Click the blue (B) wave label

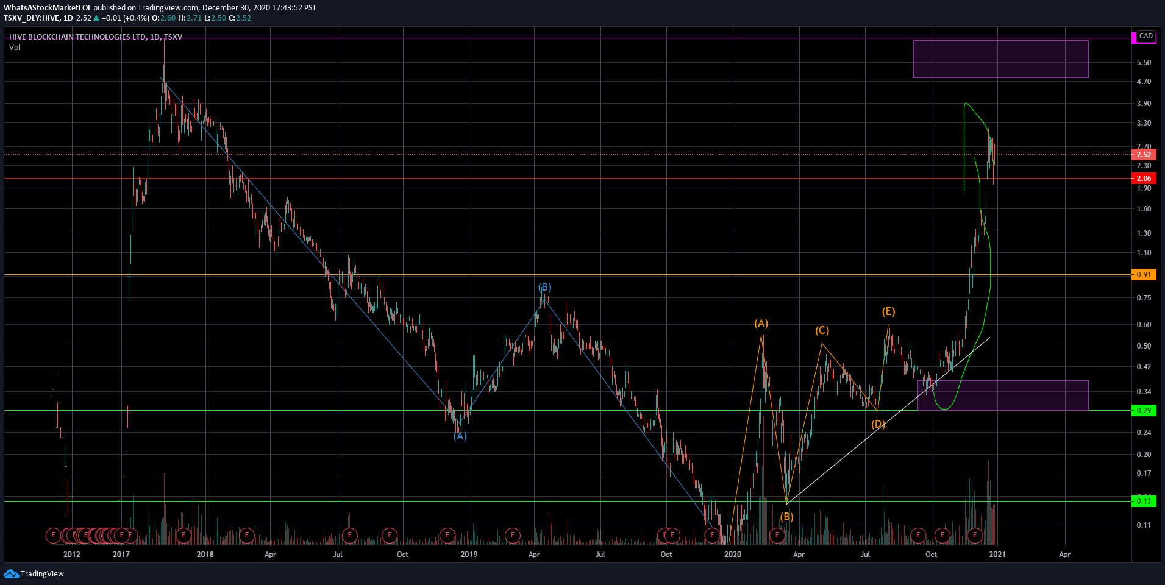pos(544,287)
